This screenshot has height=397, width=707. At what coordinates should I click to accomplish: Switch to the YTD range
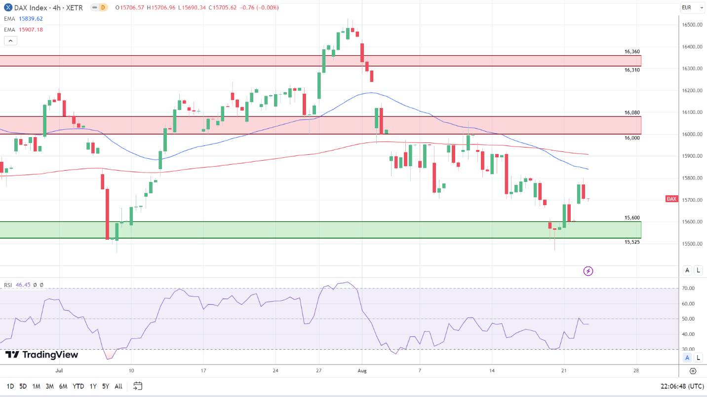click(78, 386)
